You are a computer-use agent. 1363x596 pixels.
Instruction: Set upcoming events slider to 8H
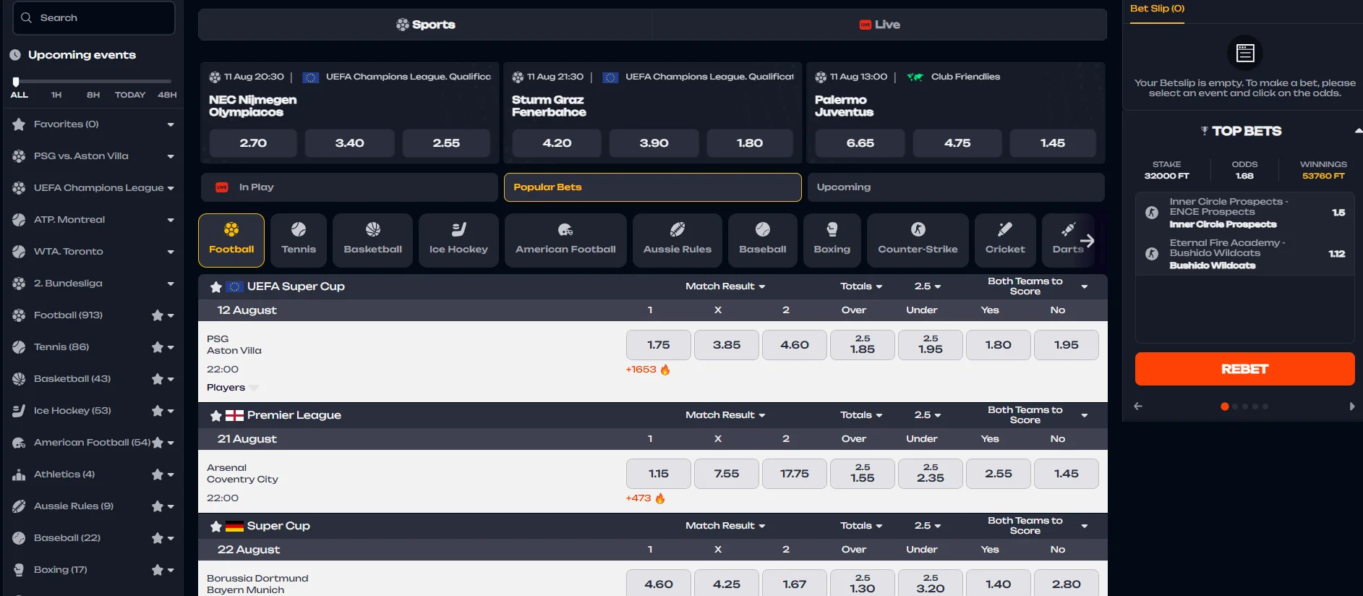[93, 95]
